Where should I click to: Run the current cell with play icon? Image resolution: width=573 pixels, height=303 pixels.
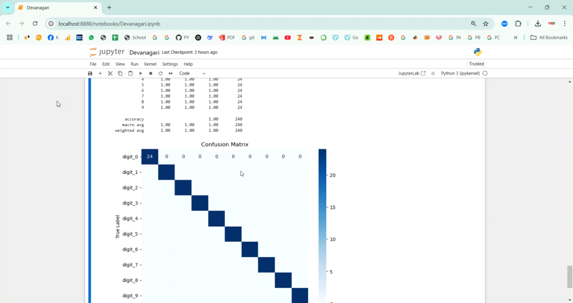(141, 73)
